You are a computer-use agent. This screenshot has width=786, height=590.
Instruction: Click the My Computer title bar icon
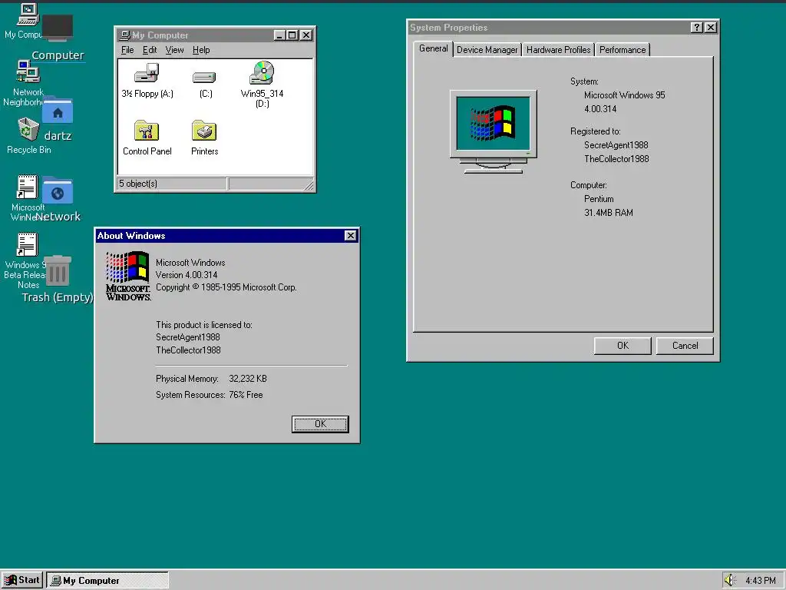[x=125, y=35]
